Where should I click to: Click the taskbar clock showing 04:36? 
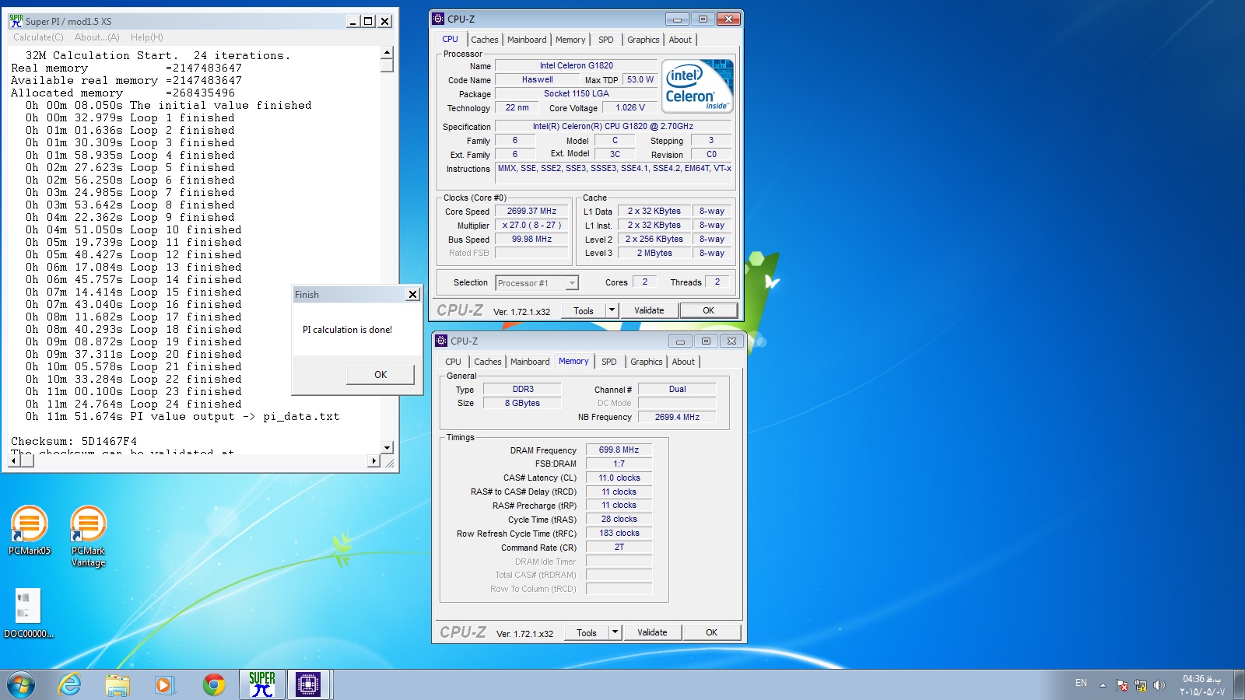click(1202, 685)
